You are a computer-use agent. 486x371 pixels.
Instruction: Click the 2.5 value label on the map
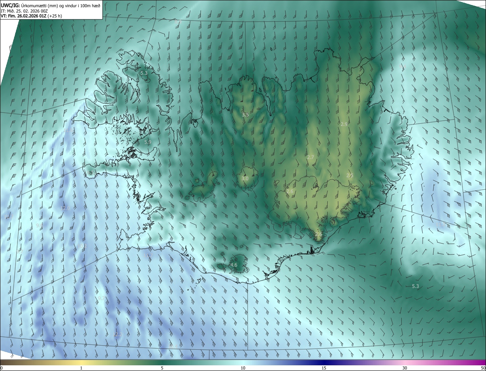pyautogui.click(x=350, y=175)
